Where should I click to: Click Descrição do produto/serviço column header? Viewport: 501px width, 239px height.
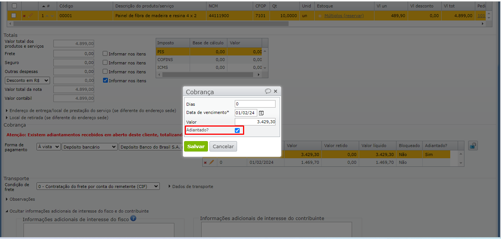[x=159, y=6]
